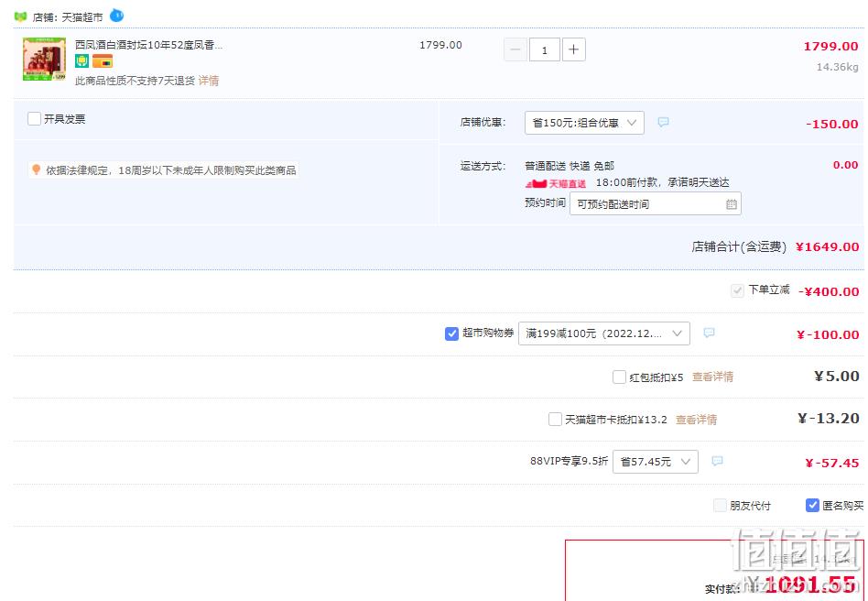The image size is (868, 601).
Task: Click the orange location pin warning icon
Action: pos(37,169)
